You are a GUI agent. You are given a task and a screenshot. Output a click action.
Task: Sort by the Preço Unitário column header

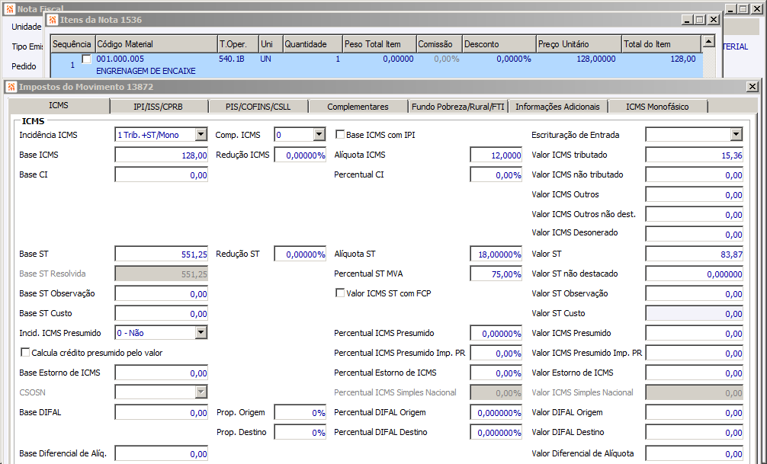coord(579,44)
